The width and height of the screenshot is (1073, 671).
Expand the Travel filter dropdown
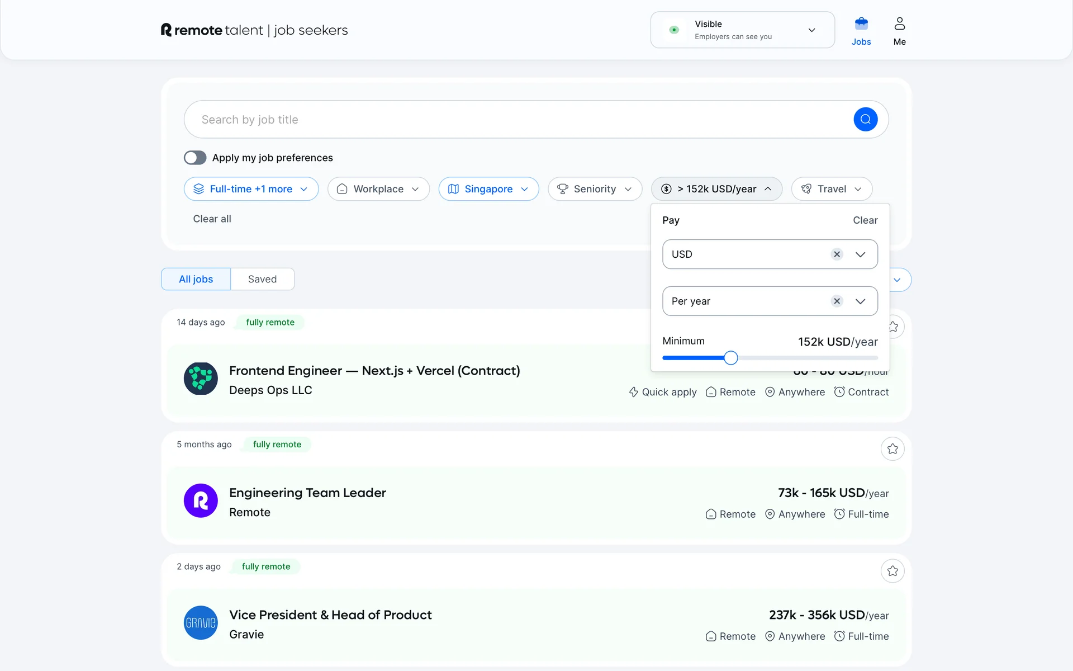coord(831,189)
